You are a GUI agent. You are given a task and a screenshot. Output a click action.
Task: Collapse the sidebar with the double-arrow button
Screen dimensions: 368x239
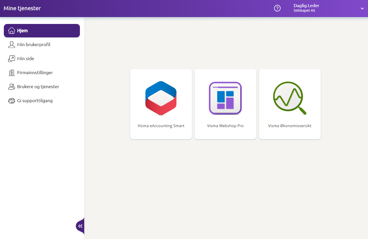[x=80, y=226]
